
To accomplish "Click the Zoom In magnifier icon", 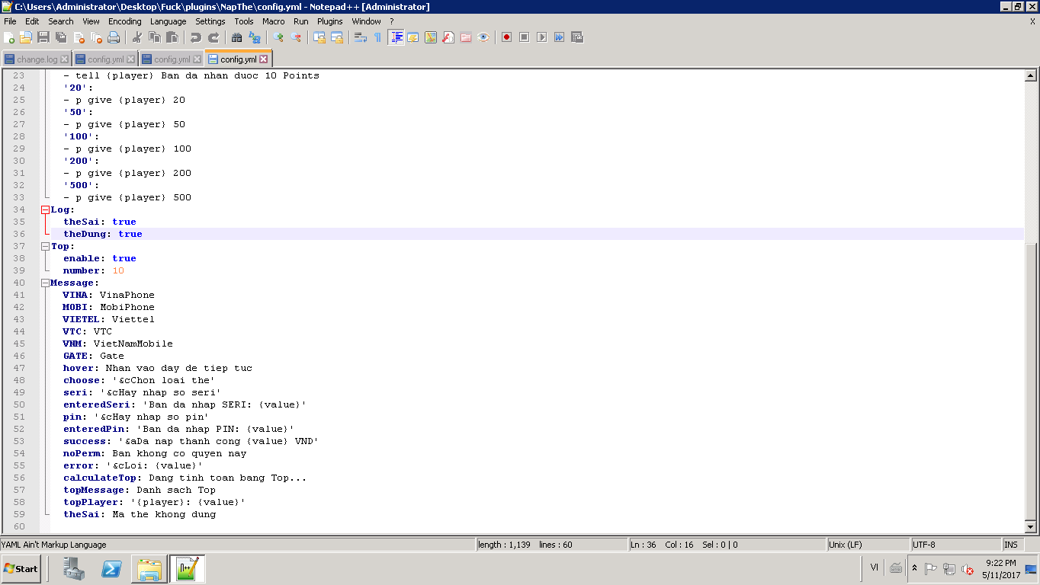I will 278,37.
